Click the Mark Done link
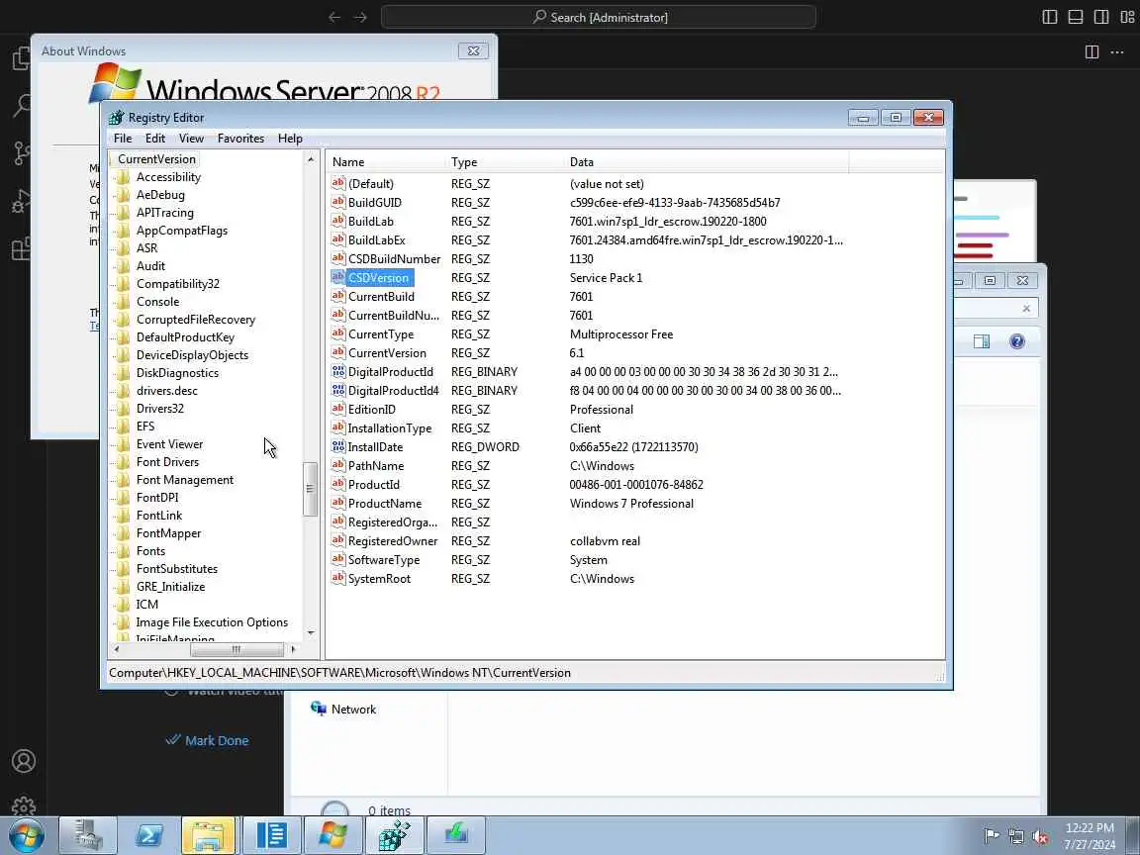The width and height of the screenshot is (1140, 855). (x=217, y=740)
